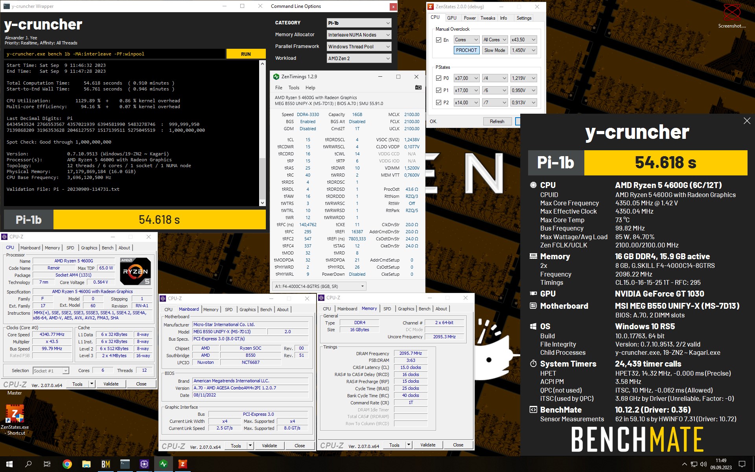
Task: Switch to the Tweaks tab in ZenStates
Action: 488,18
